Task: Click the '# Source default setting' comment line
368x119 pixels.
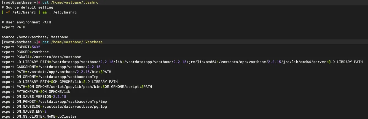Action: coord(27,7)
